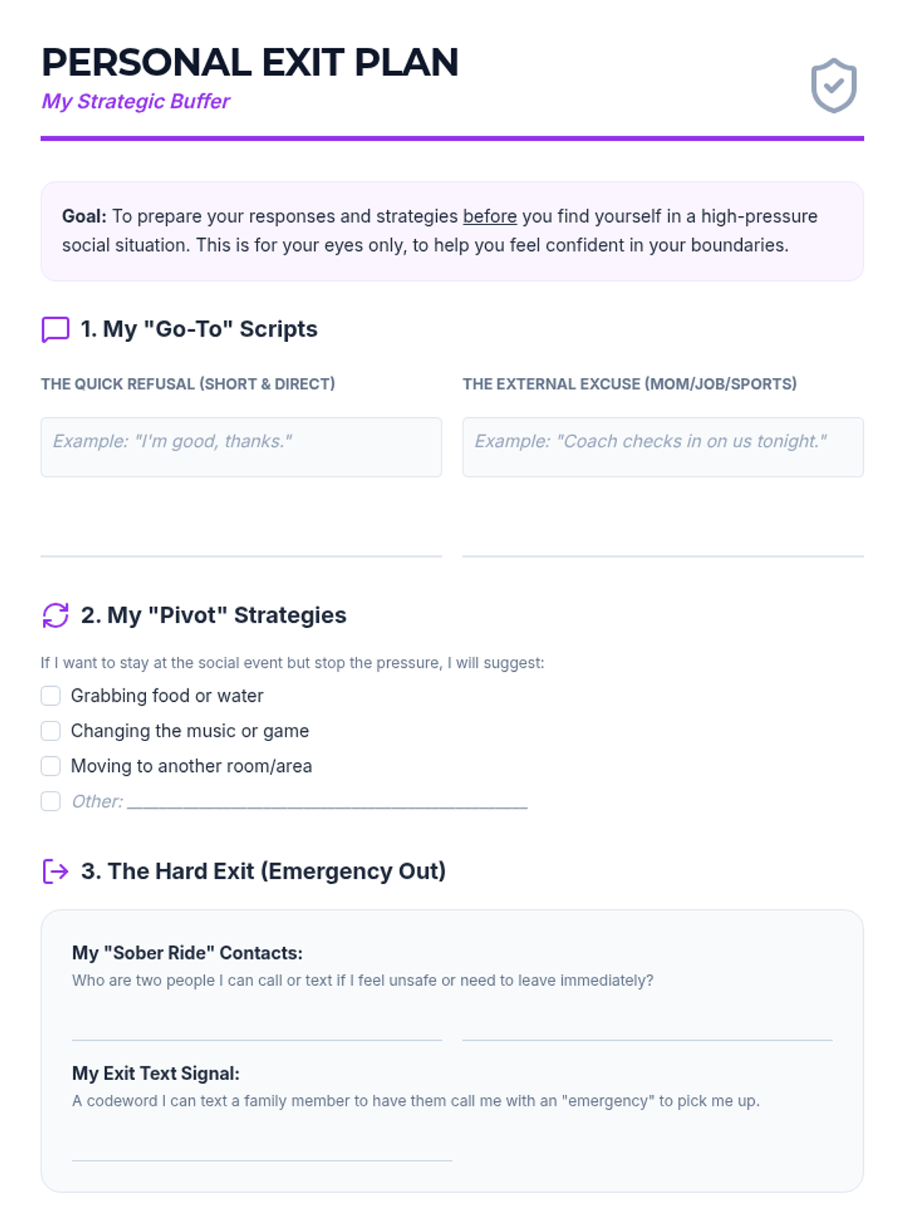
Task: Click the My Strategic Buffer subtitle
Action: click(136, 102)
